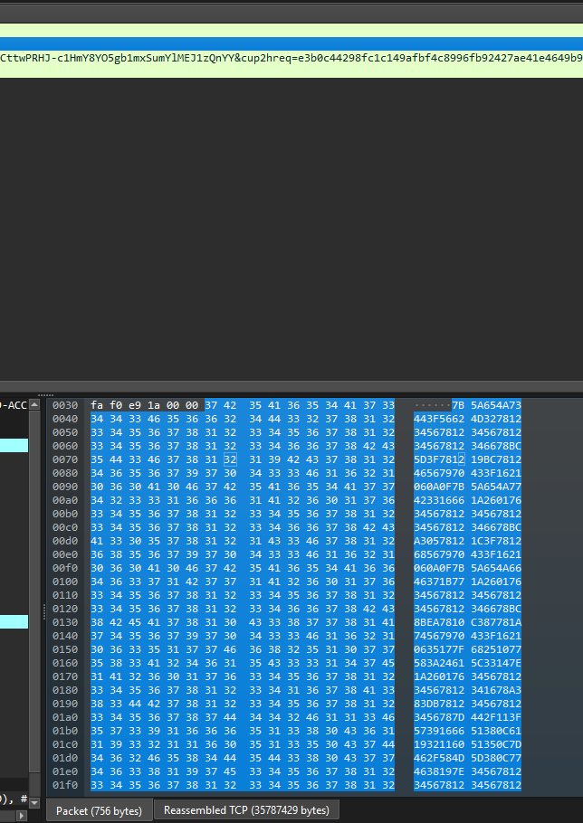Click ASCII text 4638197E
This screenshot has width=583, height=823.
(x=439, y=771)
